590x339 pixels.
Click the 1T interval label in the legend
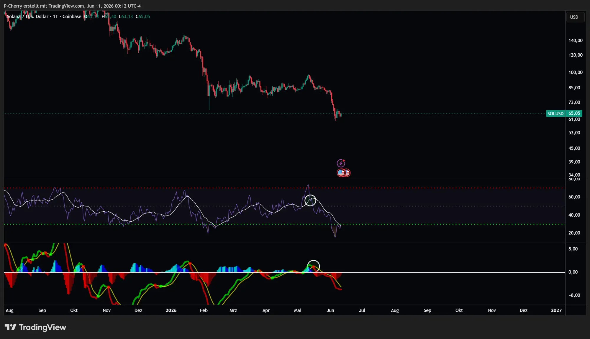55,17
